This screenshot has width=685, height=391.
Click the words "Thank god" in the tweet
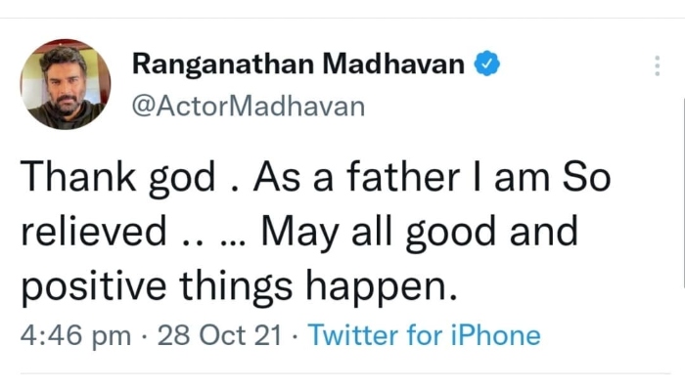click(x=118, y=178)
